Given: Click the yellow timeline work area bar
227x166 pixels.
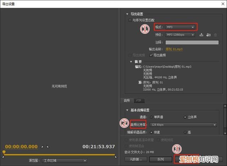Looking at the screenshot, I should coord(59,155).
